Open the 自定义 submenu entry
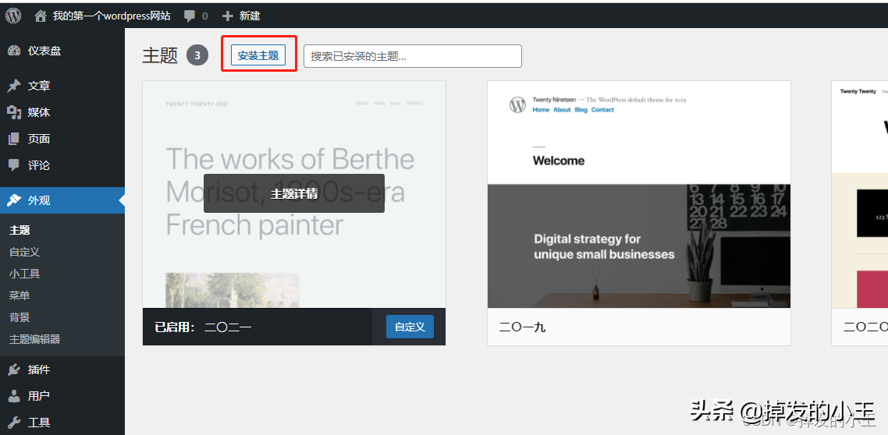This screenshot has height=435, width=888. click(24, 252)
